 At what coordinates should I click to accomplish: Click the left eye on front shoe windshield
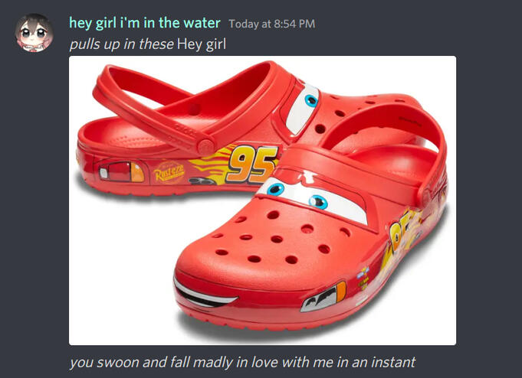(x=276, y=190)
